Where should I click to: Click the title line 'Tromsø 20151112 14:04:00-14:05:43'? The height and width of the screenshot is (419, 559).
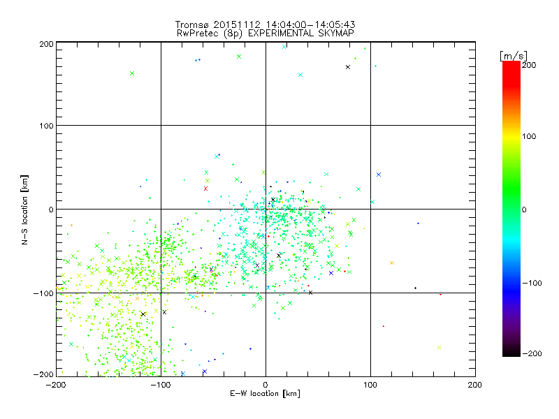pos(265,24)
